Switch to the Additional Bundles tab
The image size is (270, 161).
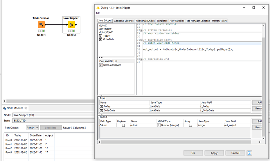point(145,21)
